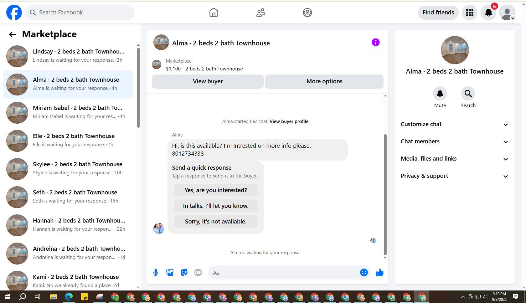Open Lindsay's townhouse conversation
The height and width of the screenshot is (303, 526).
pyautogui.click(x=68, y=56)
